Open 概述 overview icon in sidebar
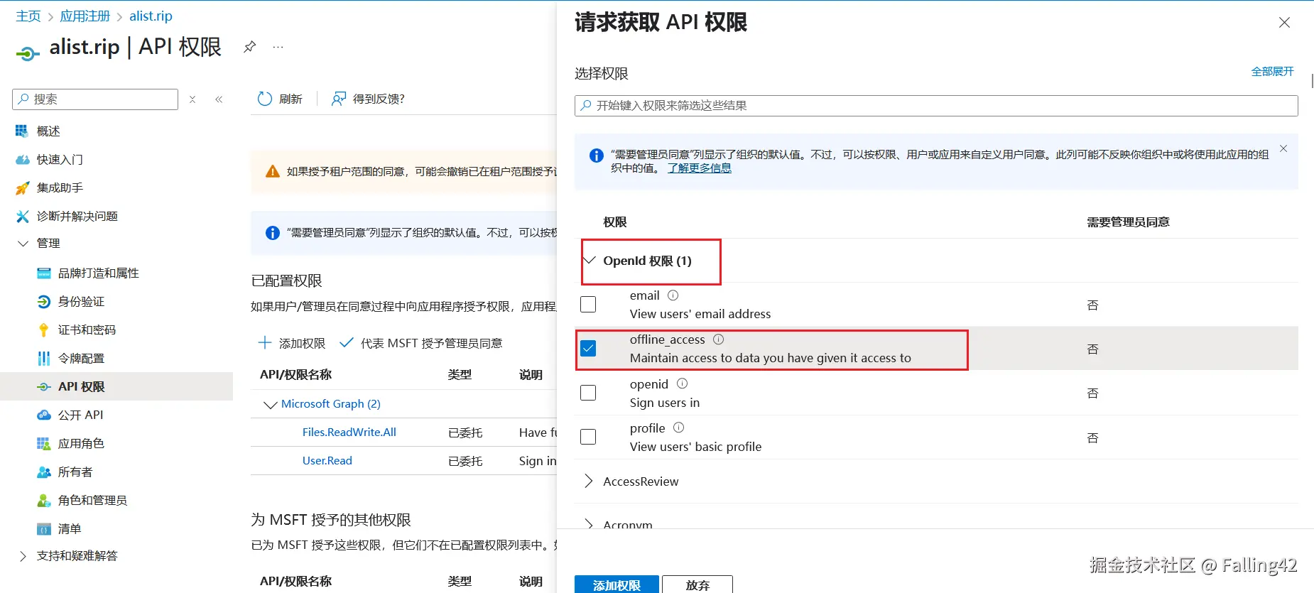1314x593 pixels. click(x=22, y=131)
